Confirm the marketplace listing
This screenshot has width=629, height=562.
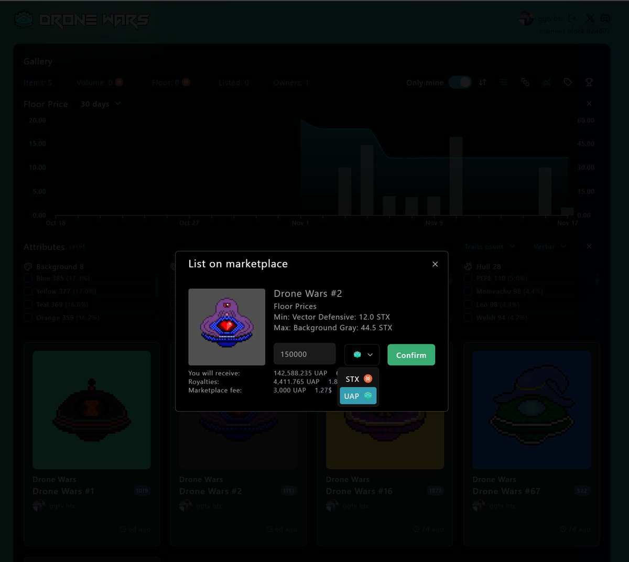(x=411, y=355)
